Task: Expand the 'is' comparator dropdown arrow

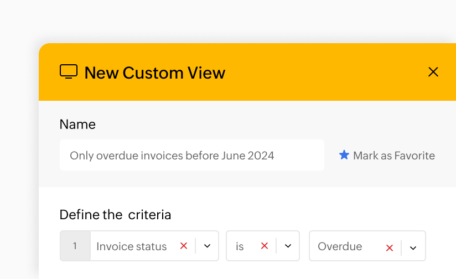Action: tap(288, 246)
